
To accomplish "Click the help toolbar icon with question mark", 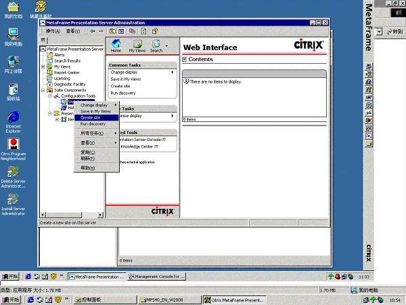I will 155,31.
